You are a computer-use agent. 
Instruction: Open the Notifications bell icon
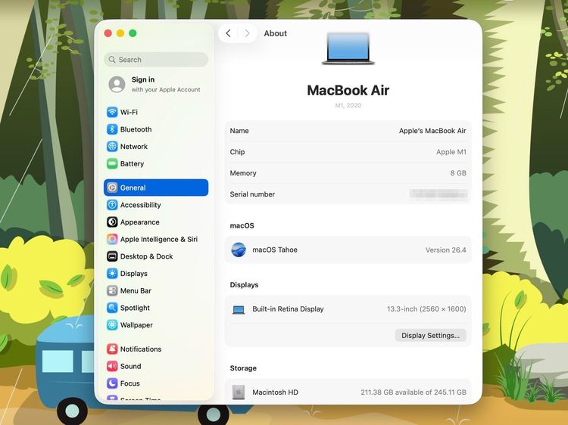[x=112, y=349]
